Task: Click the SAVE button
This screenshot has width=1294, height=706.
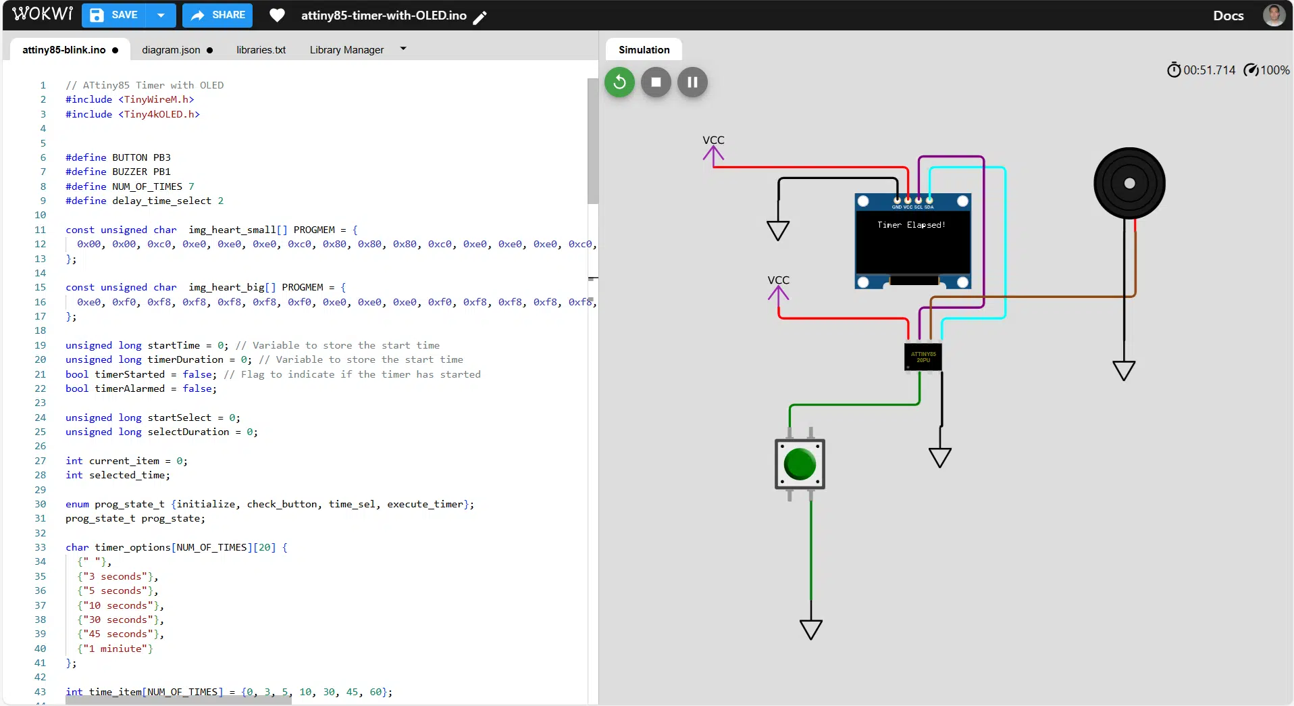Action: tap(114, 15)
